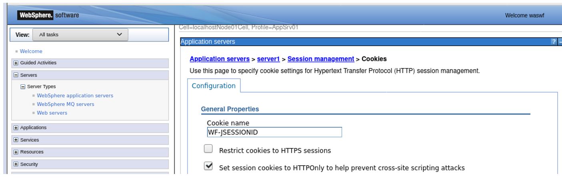This screenshot has width=562, height=178.
Task: Open WebSphere MQ servers
Action: pos(65,104)
